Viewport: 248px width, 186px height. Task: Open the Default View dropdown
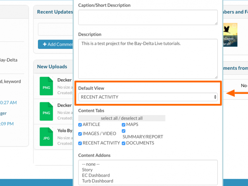[x=148, y=97]
